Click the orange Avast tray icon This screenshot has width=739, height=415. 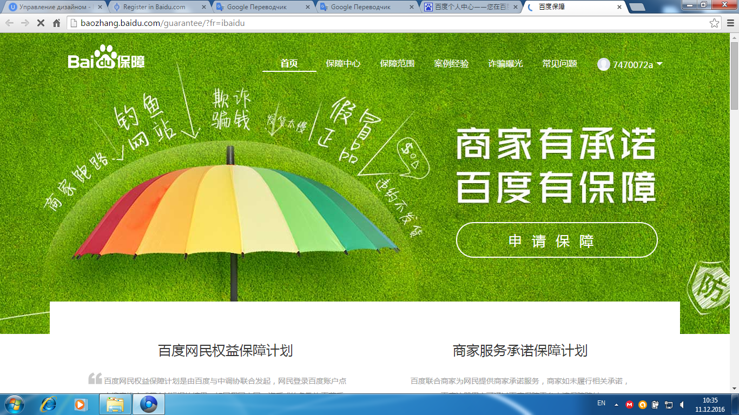[x=643, y=404]
